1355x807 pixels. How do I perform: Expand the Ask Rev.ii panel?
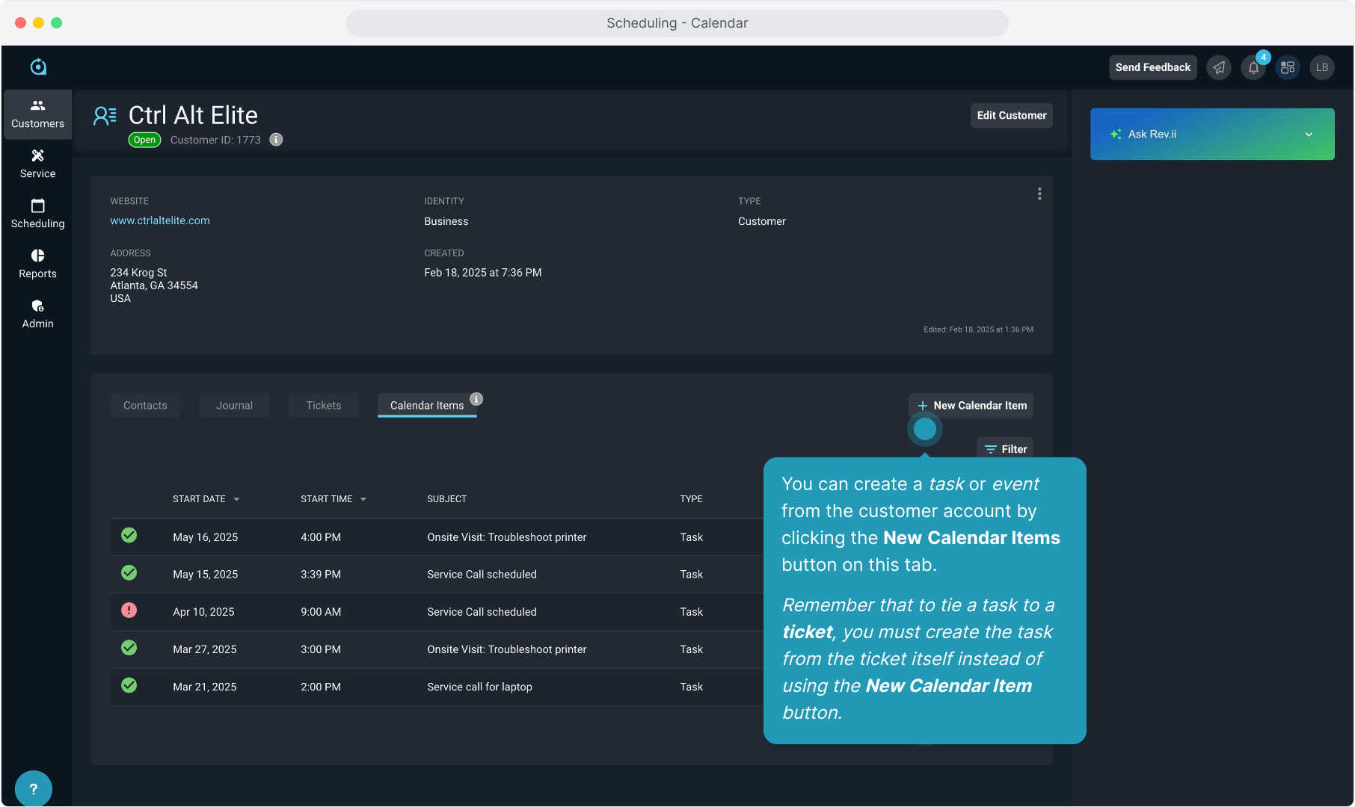click(1309, 134)
